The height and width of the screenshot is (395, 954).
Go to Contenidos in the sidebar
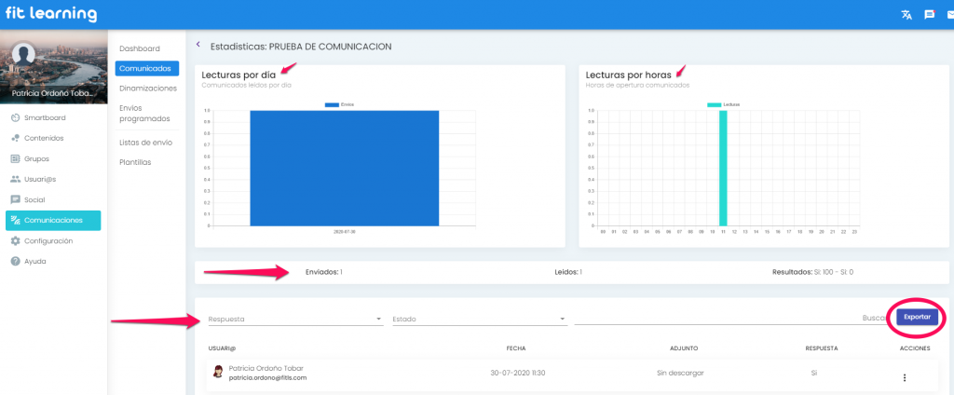(43, 138)
